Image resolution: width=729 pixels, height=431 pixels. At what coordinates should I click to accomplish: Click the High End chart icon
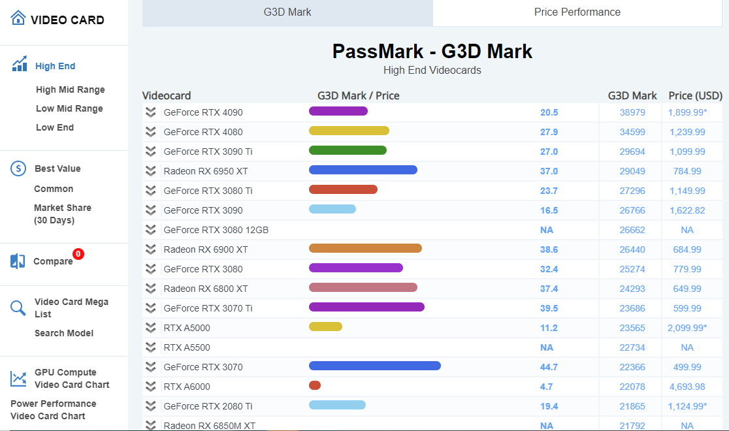tap(20, 64)
